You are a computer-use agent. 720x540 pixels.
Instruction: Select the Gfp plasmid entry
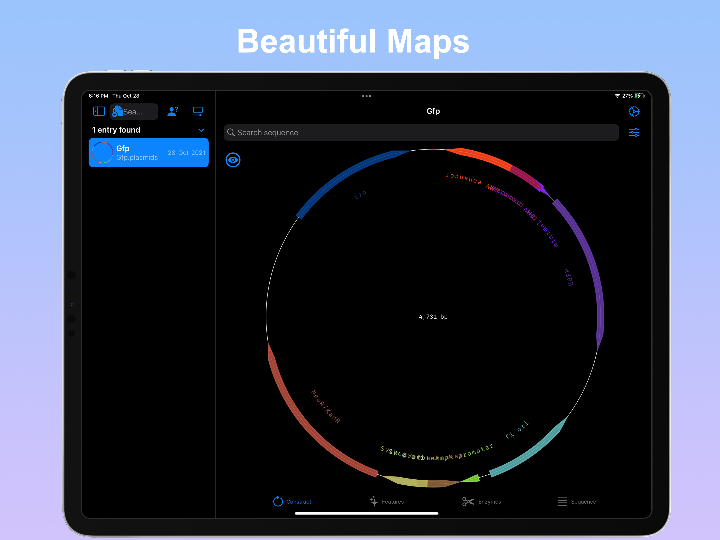point(148,152)
